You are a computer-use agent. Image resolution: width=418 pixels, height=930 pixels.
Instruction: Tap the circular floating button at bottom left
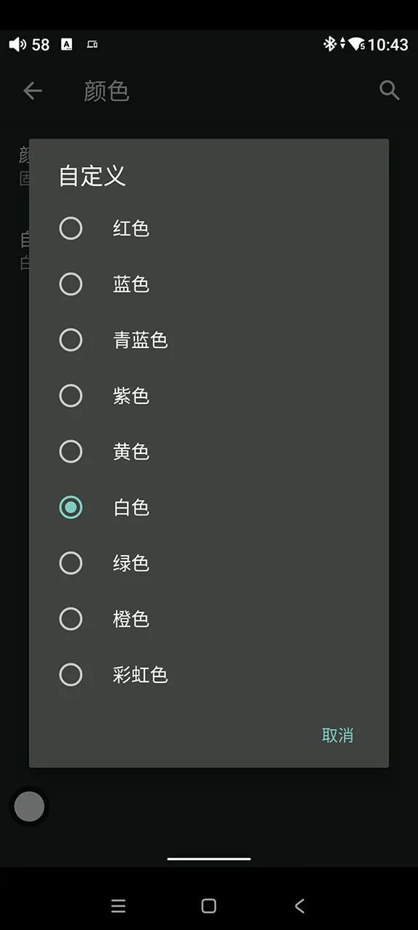pyautogui.click(x=29, y=806)
